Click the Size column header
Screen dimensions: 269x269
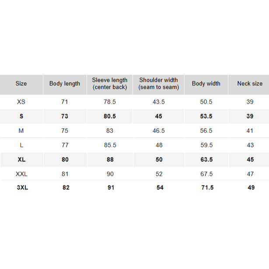click(21, 84)
